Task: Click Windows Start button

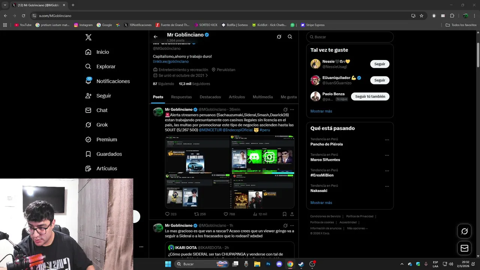Action: point(168,264)
